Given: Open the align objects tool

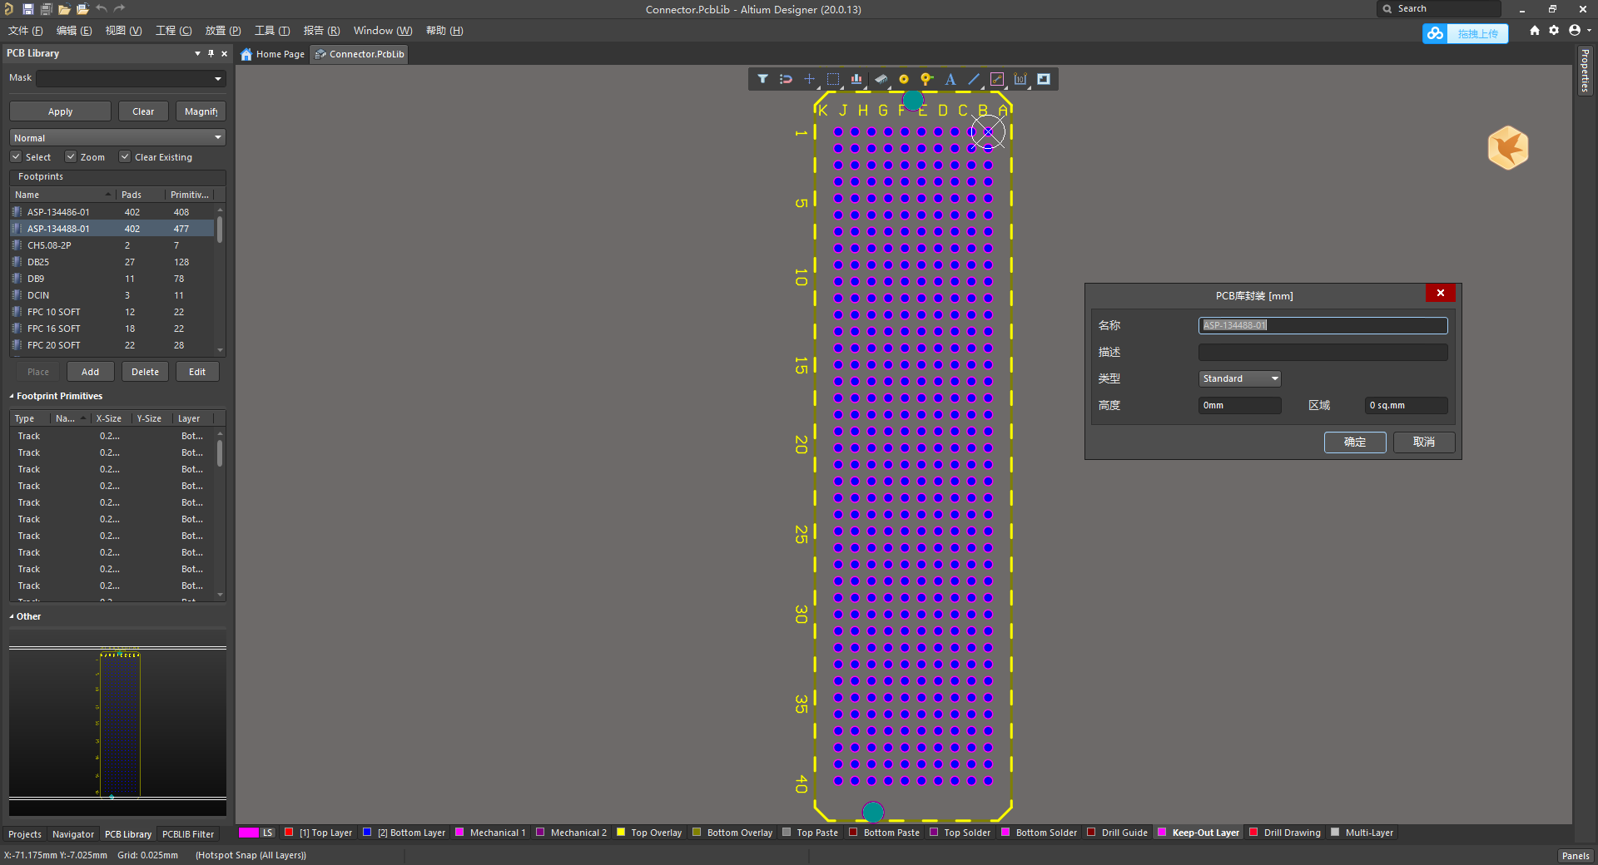Looking at the screenshot, I should (x=856, y=79).
